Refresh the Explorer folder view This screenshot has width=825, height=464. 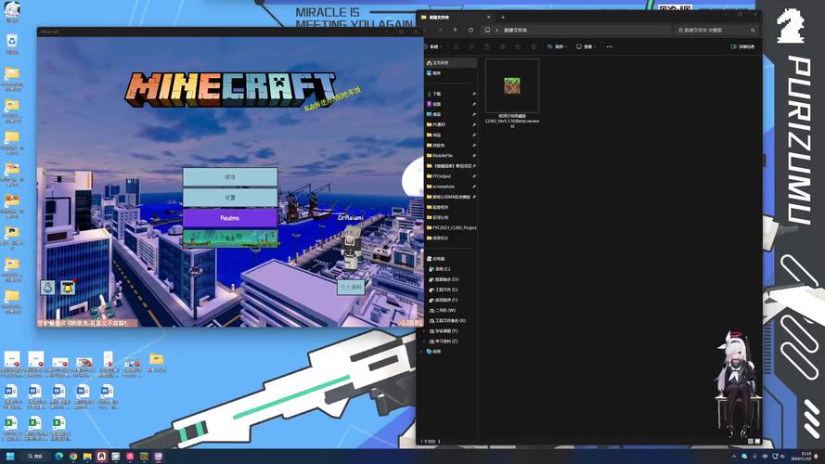pyautogui.click(x=471, y=31)
